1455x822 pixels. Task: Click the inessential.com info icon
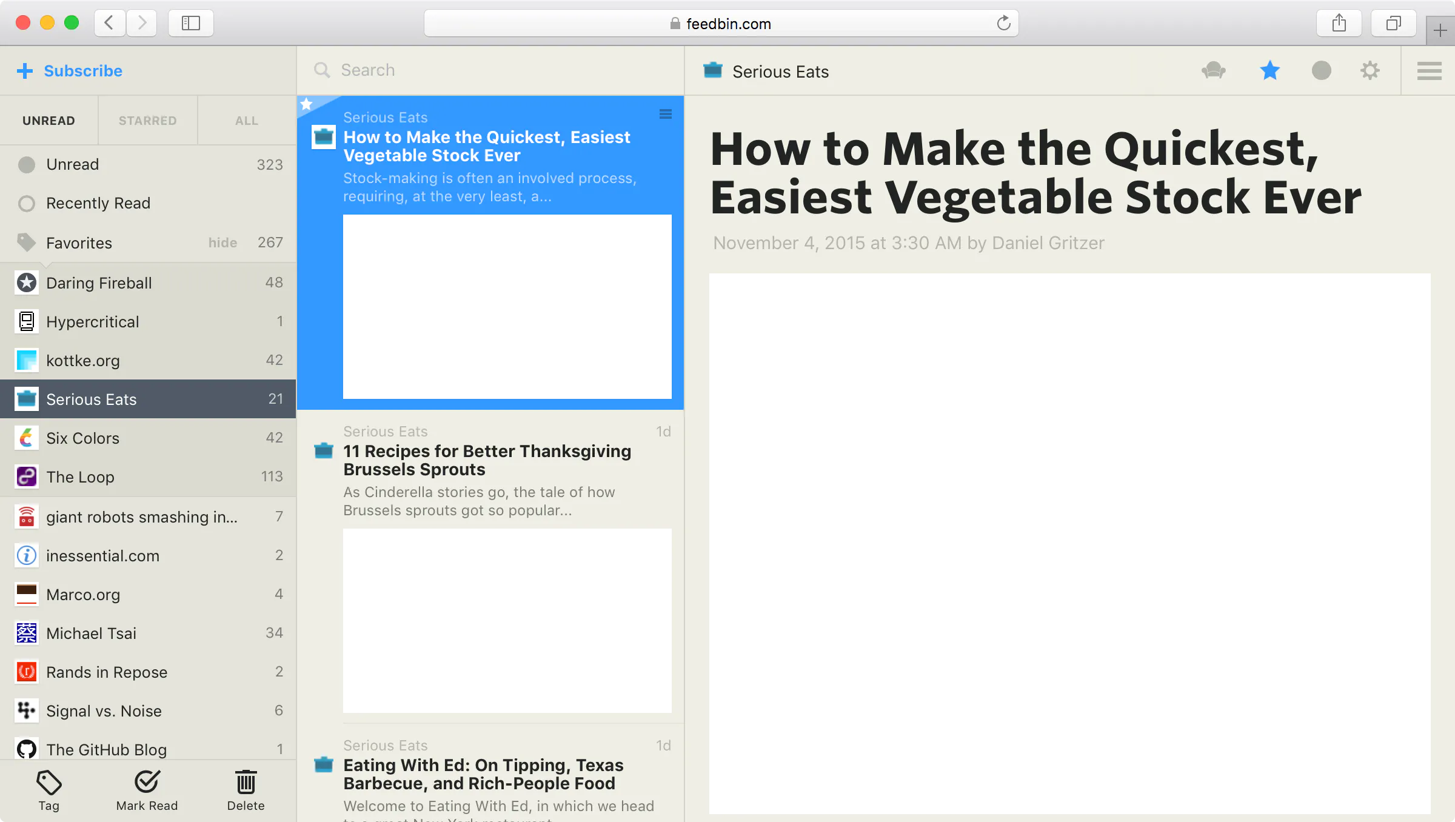click(x=27, y=555)
